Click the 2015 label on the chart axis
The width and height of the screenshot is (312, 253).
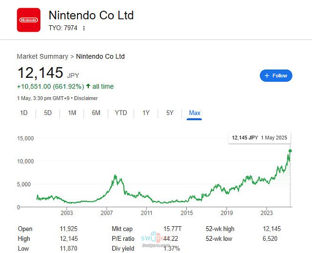coord(187,213)
